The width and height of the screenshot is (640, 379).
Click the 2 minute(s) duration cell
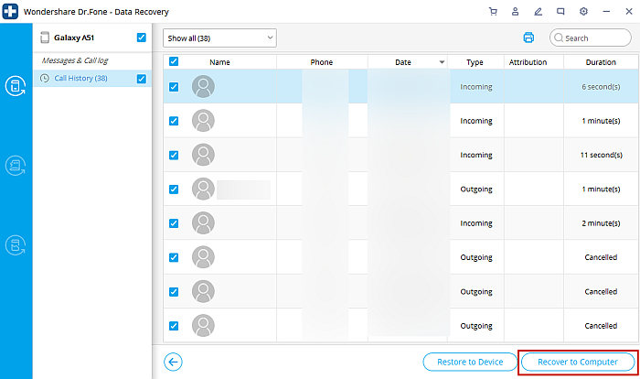click(x=601, y=223)
